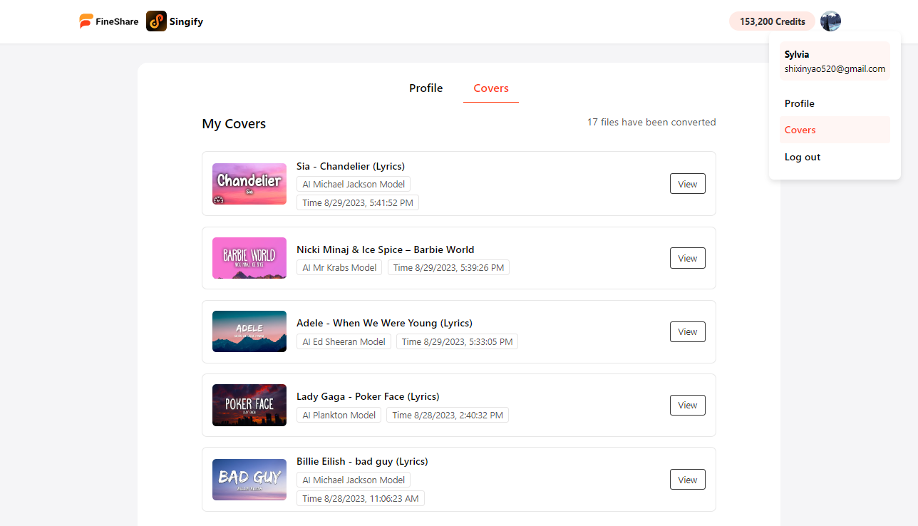
Task: Open the user avatar menu
Action: (x=830, y=21)
